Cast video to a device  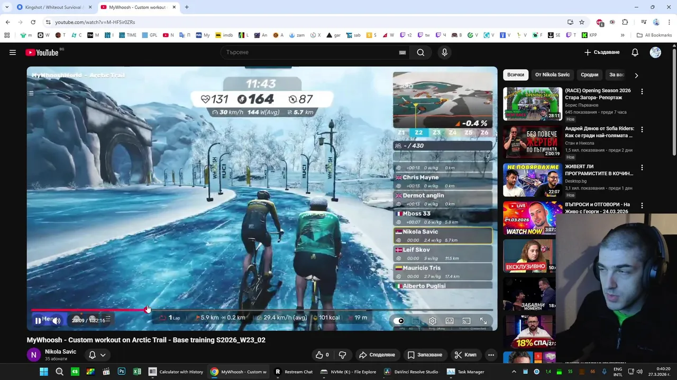pyautogui.click(x=466, y=321)
